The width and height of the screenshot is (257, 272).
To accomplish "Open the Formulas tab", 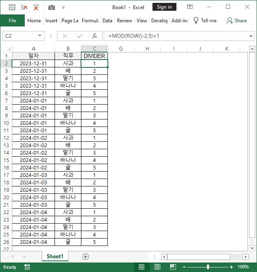I will point(90,21).
